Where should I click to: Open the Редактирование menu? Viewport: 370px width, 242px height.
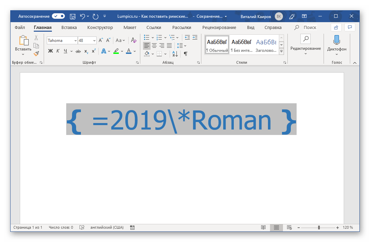pos(305,44)
